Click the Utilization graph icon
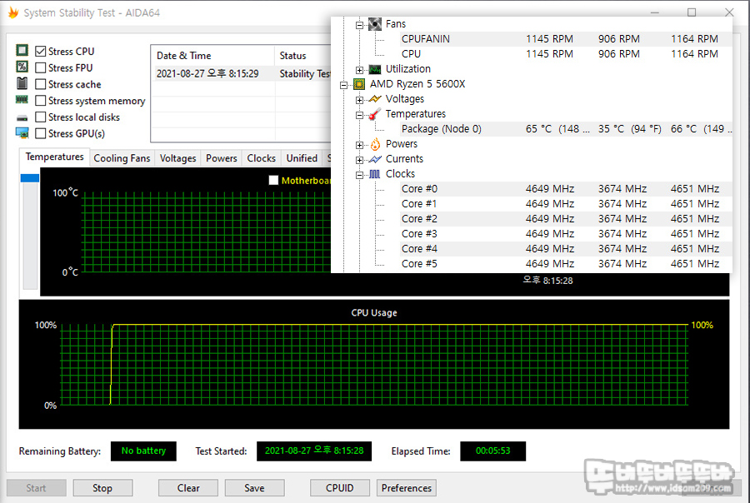The image size is (750, 503). pyautogui.click(x=375, y=69)
